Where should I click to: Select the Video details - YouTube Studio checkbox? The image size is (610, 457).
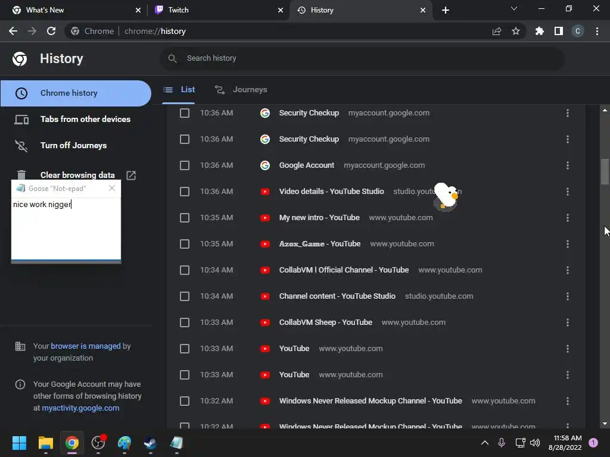click(185, 192)
